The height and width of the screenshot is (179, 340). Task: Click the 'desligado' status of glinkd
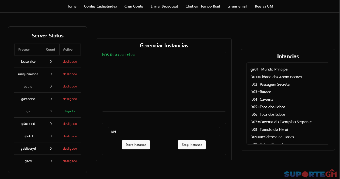point(70,136)
